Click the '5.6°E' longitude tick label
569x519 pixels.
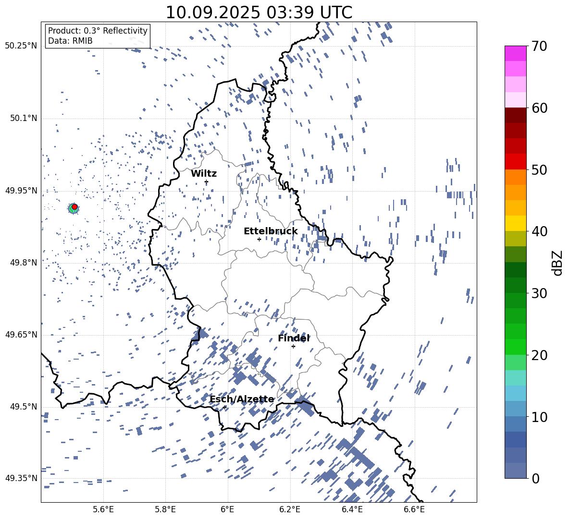[x=103, y=509]
